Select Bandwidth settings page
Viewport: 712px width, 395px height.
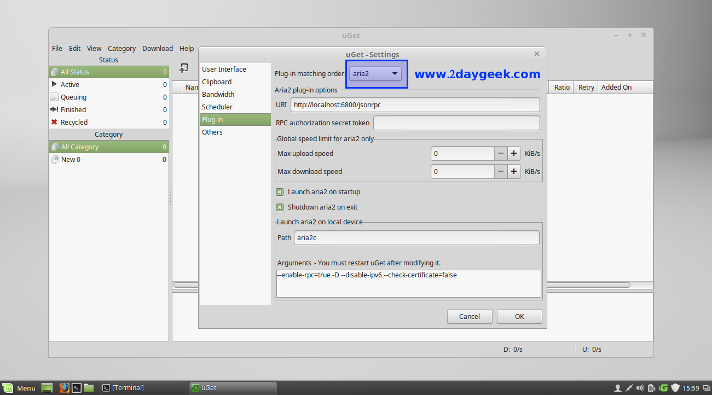click(x=235, y=94)
